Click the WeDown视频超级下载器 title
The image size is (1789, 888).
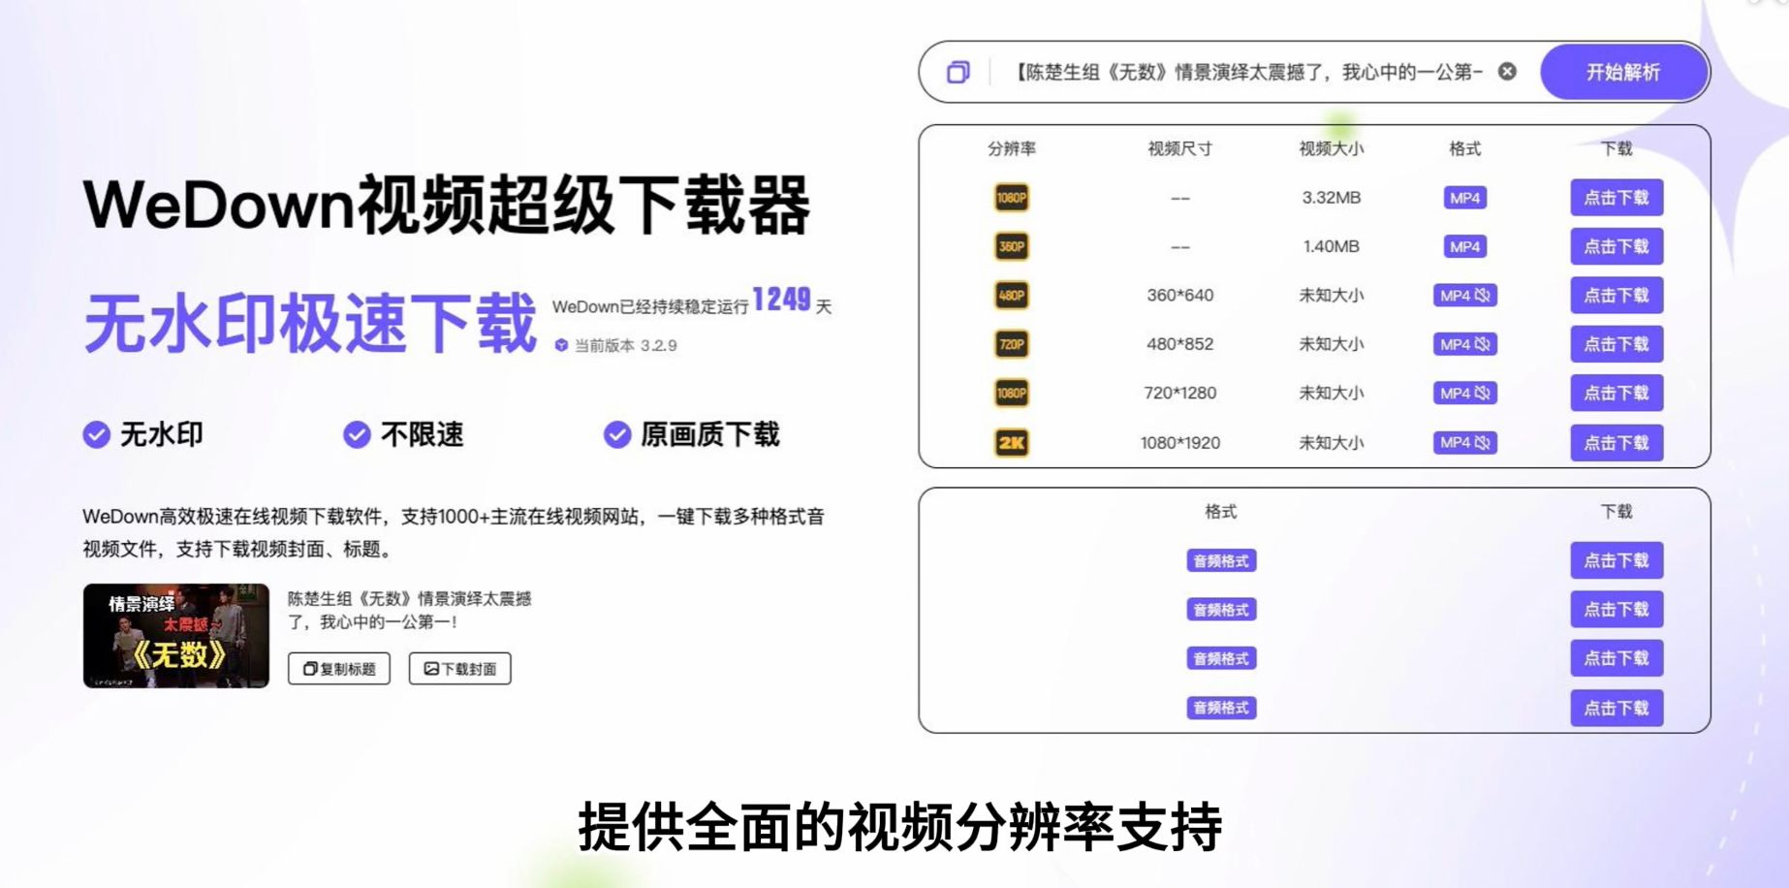point(447,205)
